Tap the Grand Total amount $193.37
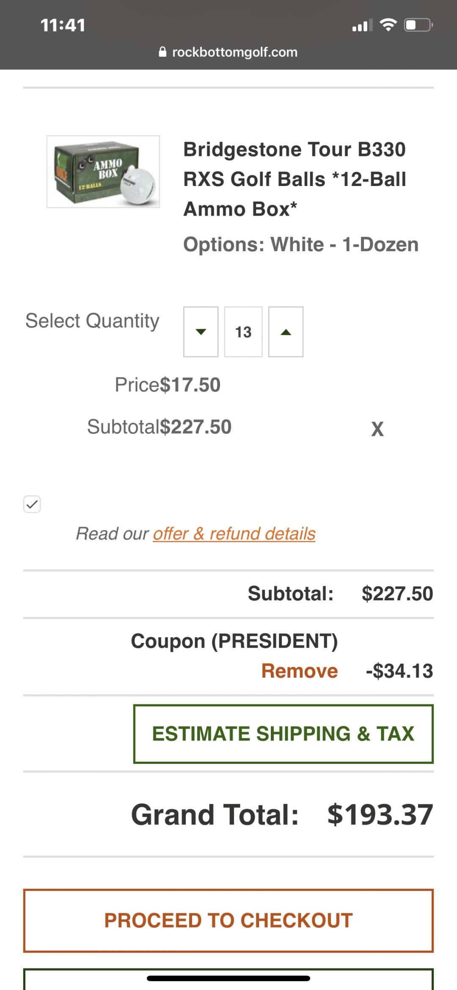 point(380,814)
